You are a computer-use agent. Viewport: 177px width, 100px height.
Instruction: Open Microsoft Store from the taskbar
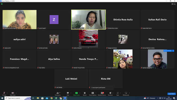(42, 98)
